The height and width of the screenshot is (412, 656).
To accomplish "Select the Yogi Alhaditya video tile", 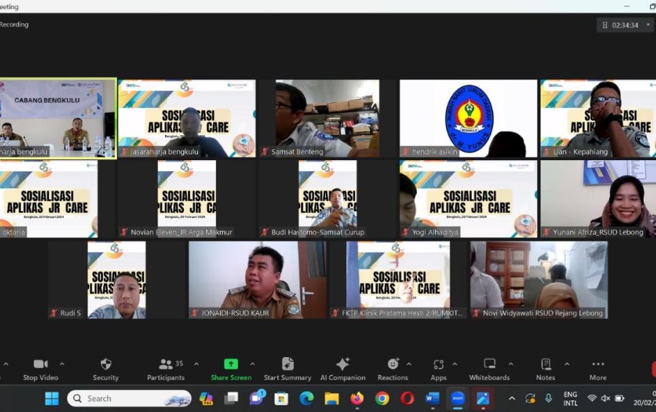I will [x=468, y=199].
